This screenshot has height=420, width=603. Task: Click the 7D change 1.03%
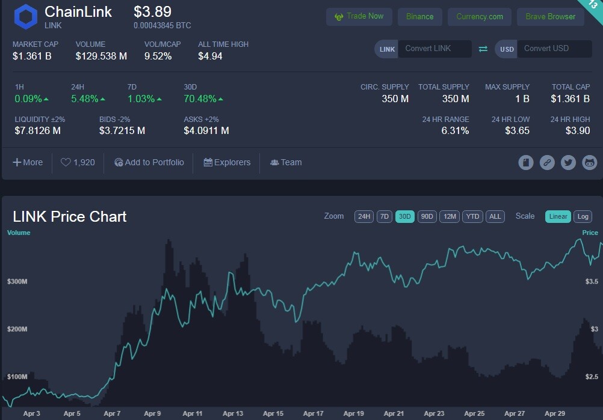144,99
